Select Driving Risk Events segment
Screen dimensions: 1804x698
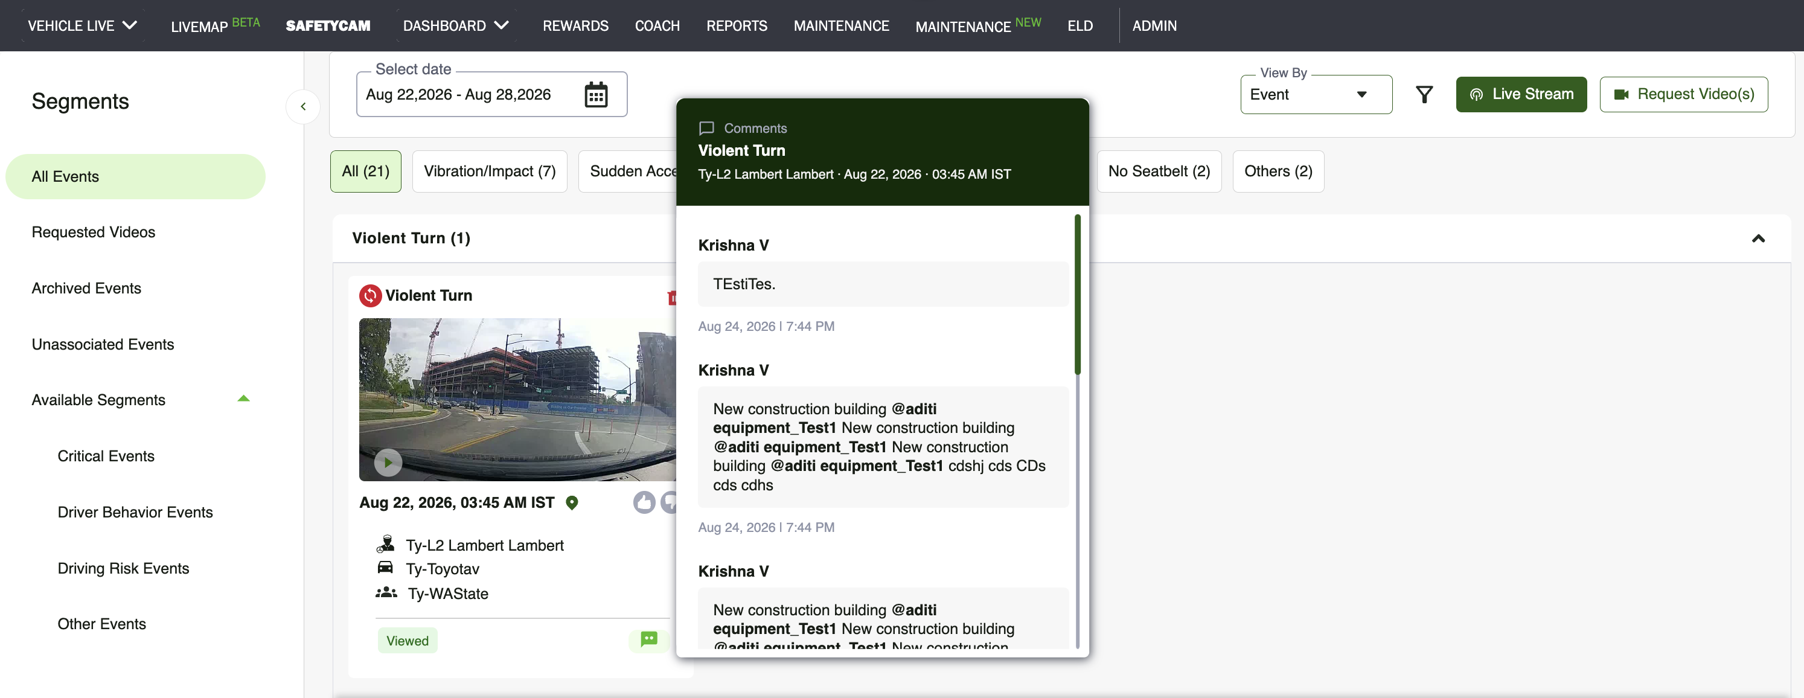123,568
